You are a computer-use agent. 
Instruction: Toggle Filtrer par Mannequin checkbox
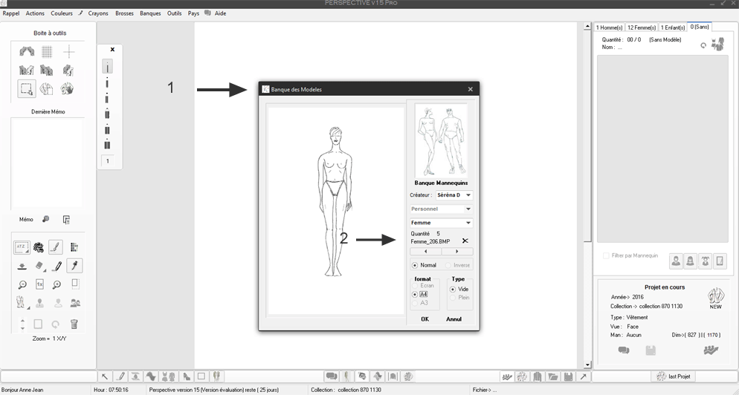coord(607,255)
